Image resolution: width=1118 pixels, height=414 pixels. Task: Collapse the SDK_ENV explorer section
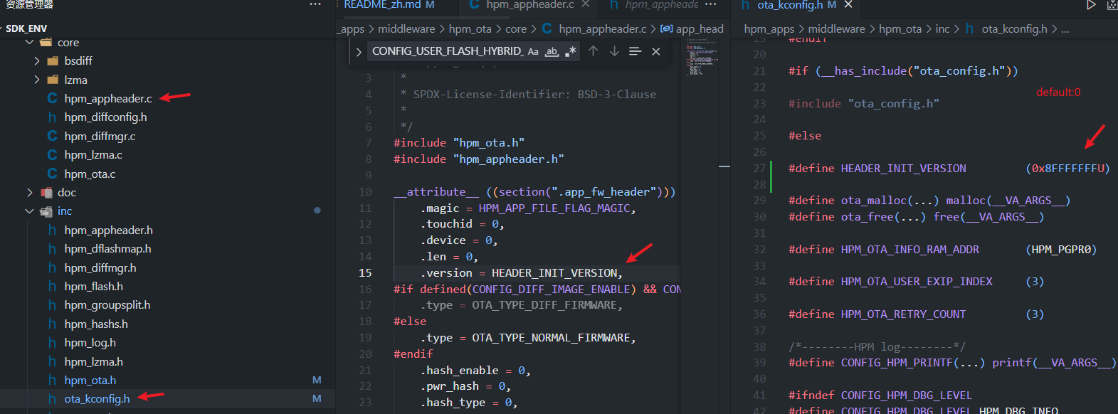tap(26, 28)
